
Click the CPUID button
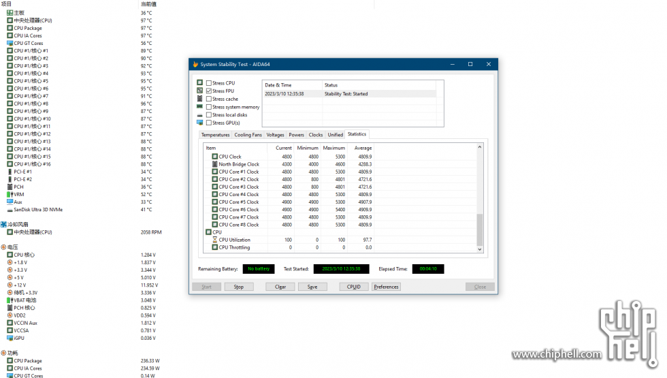coord(353,287)
